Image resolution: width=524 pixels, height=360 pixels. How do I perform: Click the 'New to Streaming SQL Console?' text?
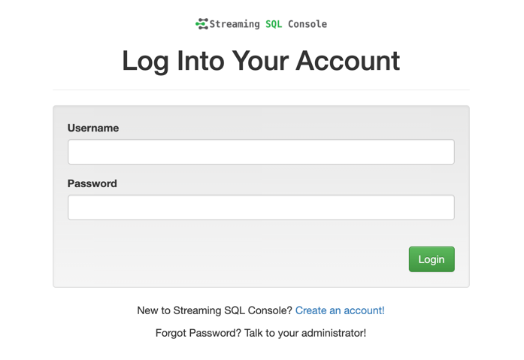(x=214, y=310)
